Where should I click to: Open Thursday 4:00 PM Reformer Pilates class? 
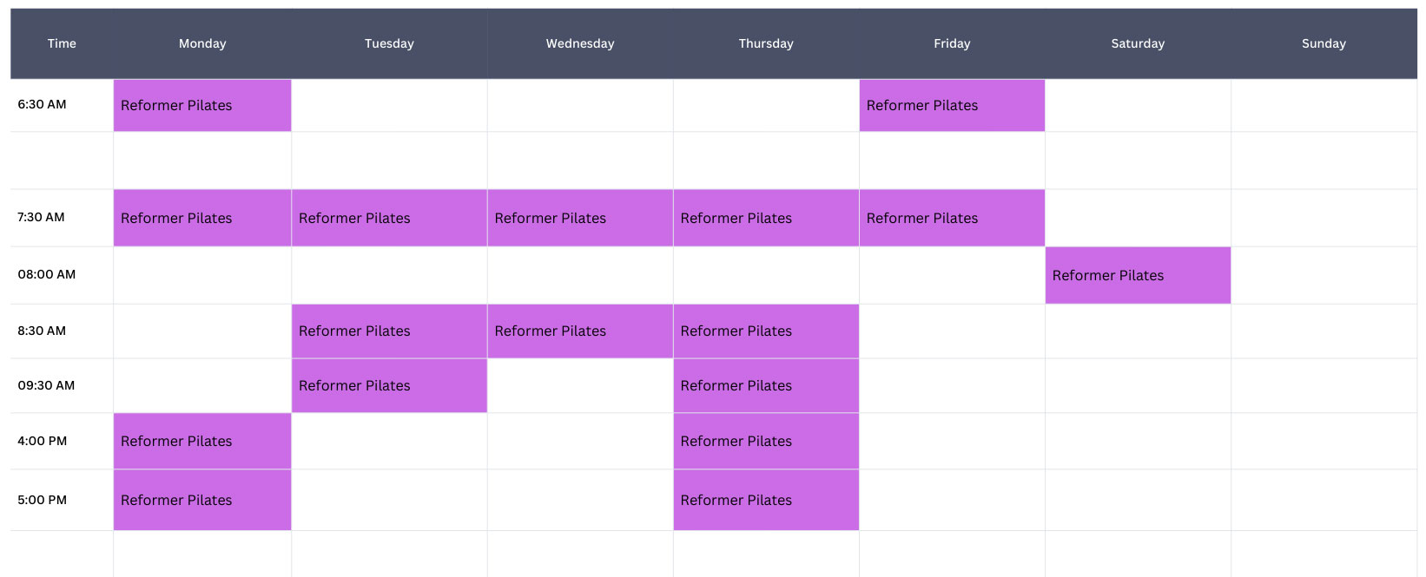point(766,442)
